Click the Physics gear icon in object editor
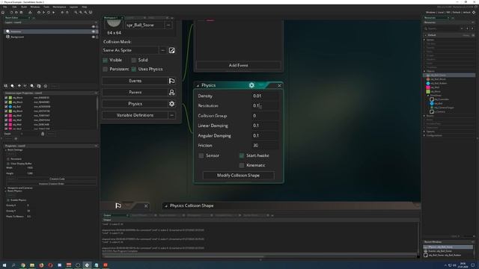Image resolution: width=479 pixels, height=269 pixels. [x=171, y=104]
